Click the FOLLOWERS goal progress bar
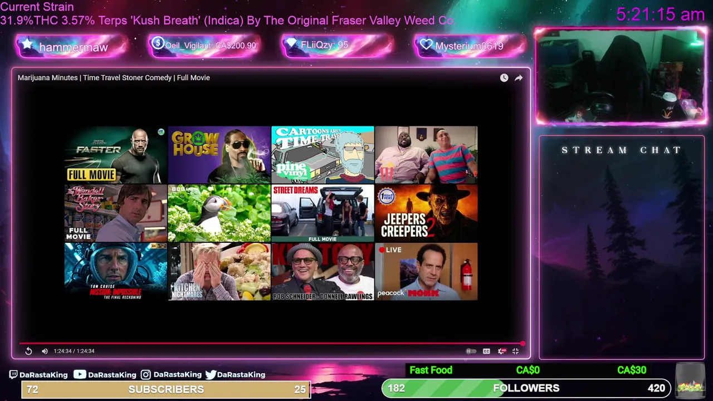Screen dimensions: 713x401 pos(526,388)
